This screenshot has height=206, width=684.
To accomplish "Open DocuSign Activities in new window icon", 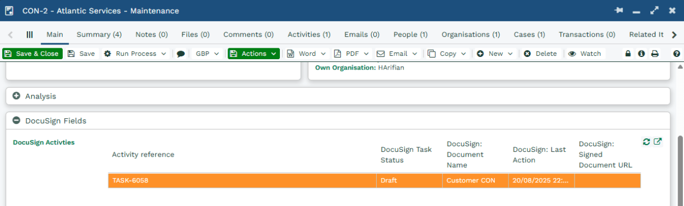I will tap(658, 142).
